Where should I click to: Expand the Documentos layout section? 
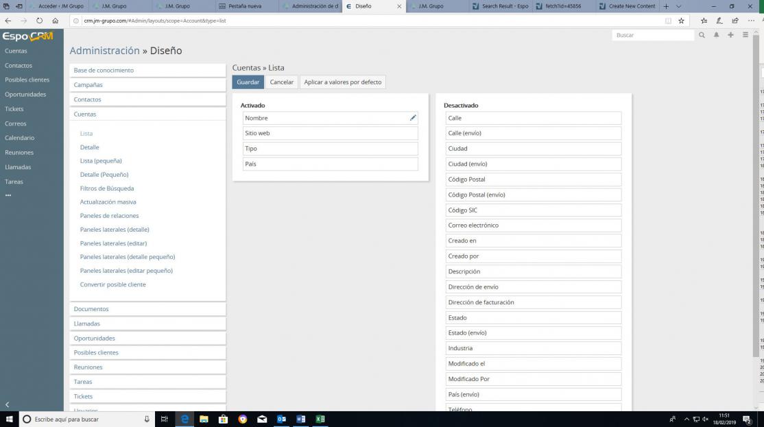[91, 309]
